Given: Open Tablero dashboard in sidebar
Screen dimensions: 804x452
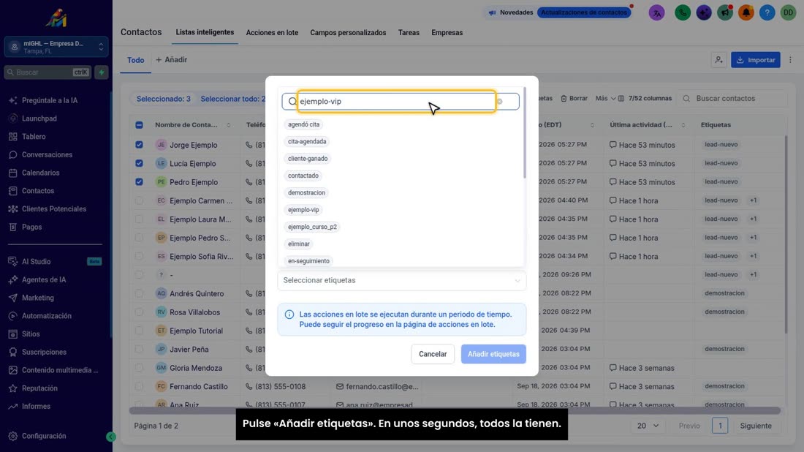Looking at the screenshot, I should click(34, 137).
